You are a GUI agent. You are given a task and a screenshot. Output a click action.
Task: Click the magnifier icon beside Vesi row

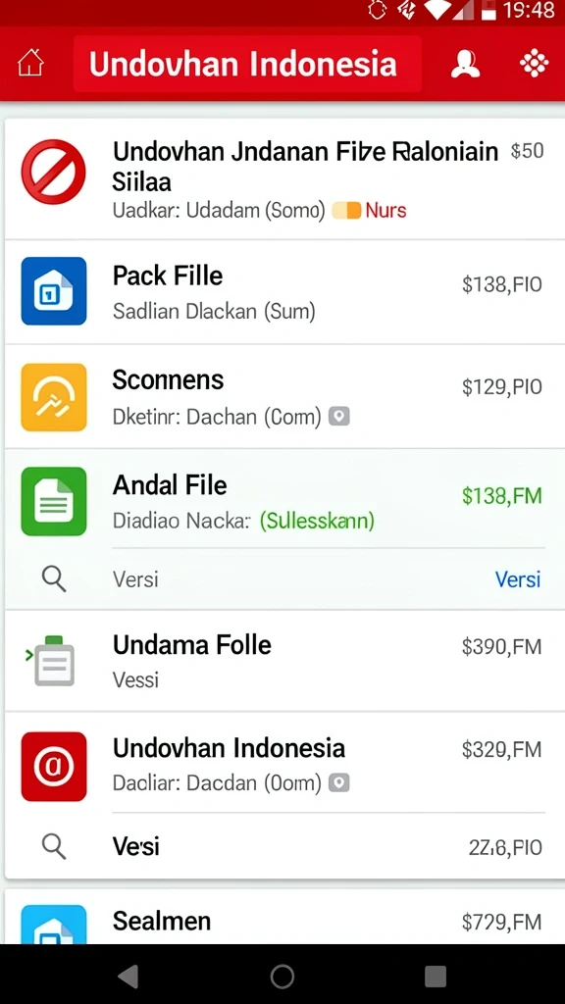[x=54, y=847]
